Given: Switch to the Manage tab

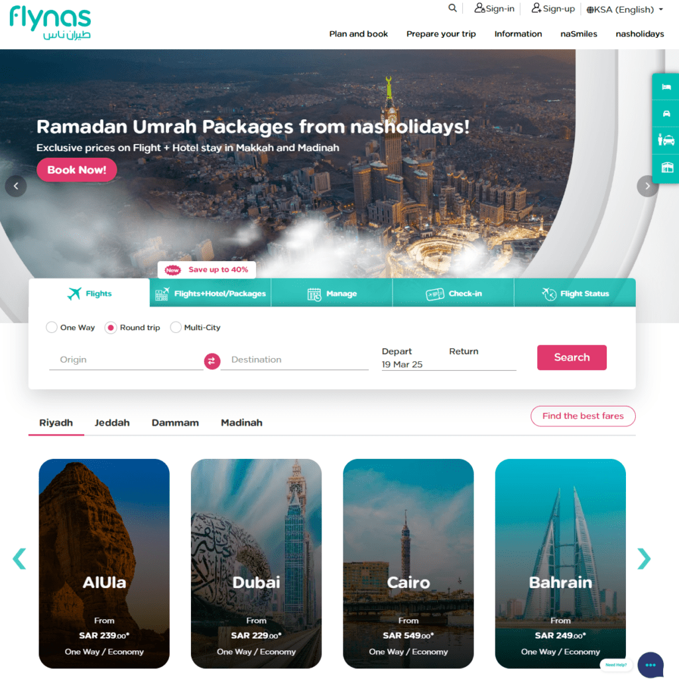Looking at the screenshot, I should pos(332,293).
